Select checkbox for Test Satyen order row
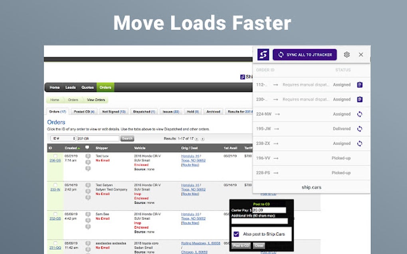The height and width of the screenshot is (254, 407). (55, 185)
